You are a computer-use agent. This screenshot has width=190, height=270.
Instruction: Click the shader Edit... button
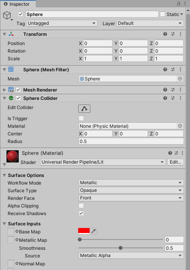click(176, 162)
